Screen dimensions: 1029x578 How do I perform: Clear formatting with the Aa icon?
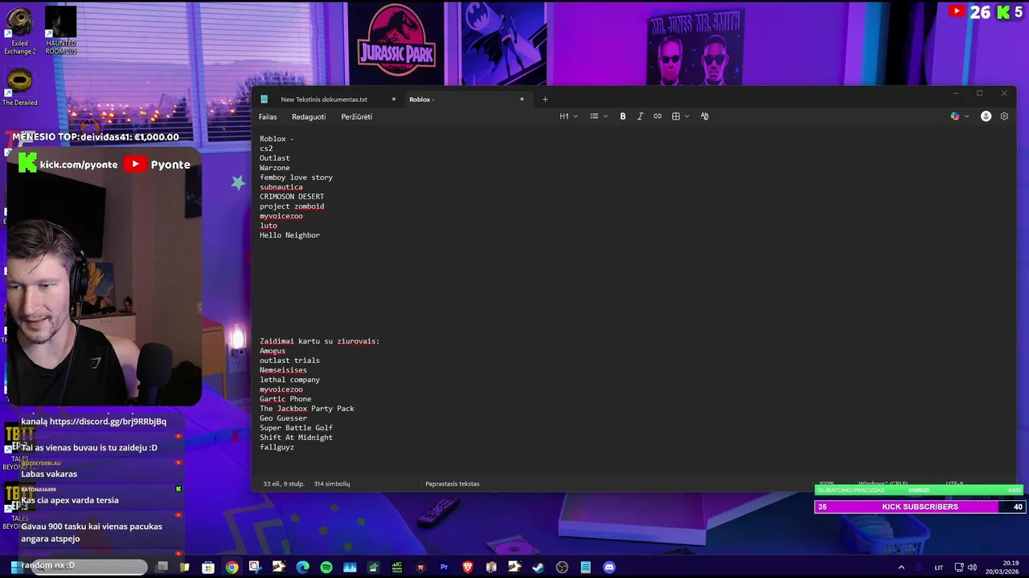(x=705, y=116)
